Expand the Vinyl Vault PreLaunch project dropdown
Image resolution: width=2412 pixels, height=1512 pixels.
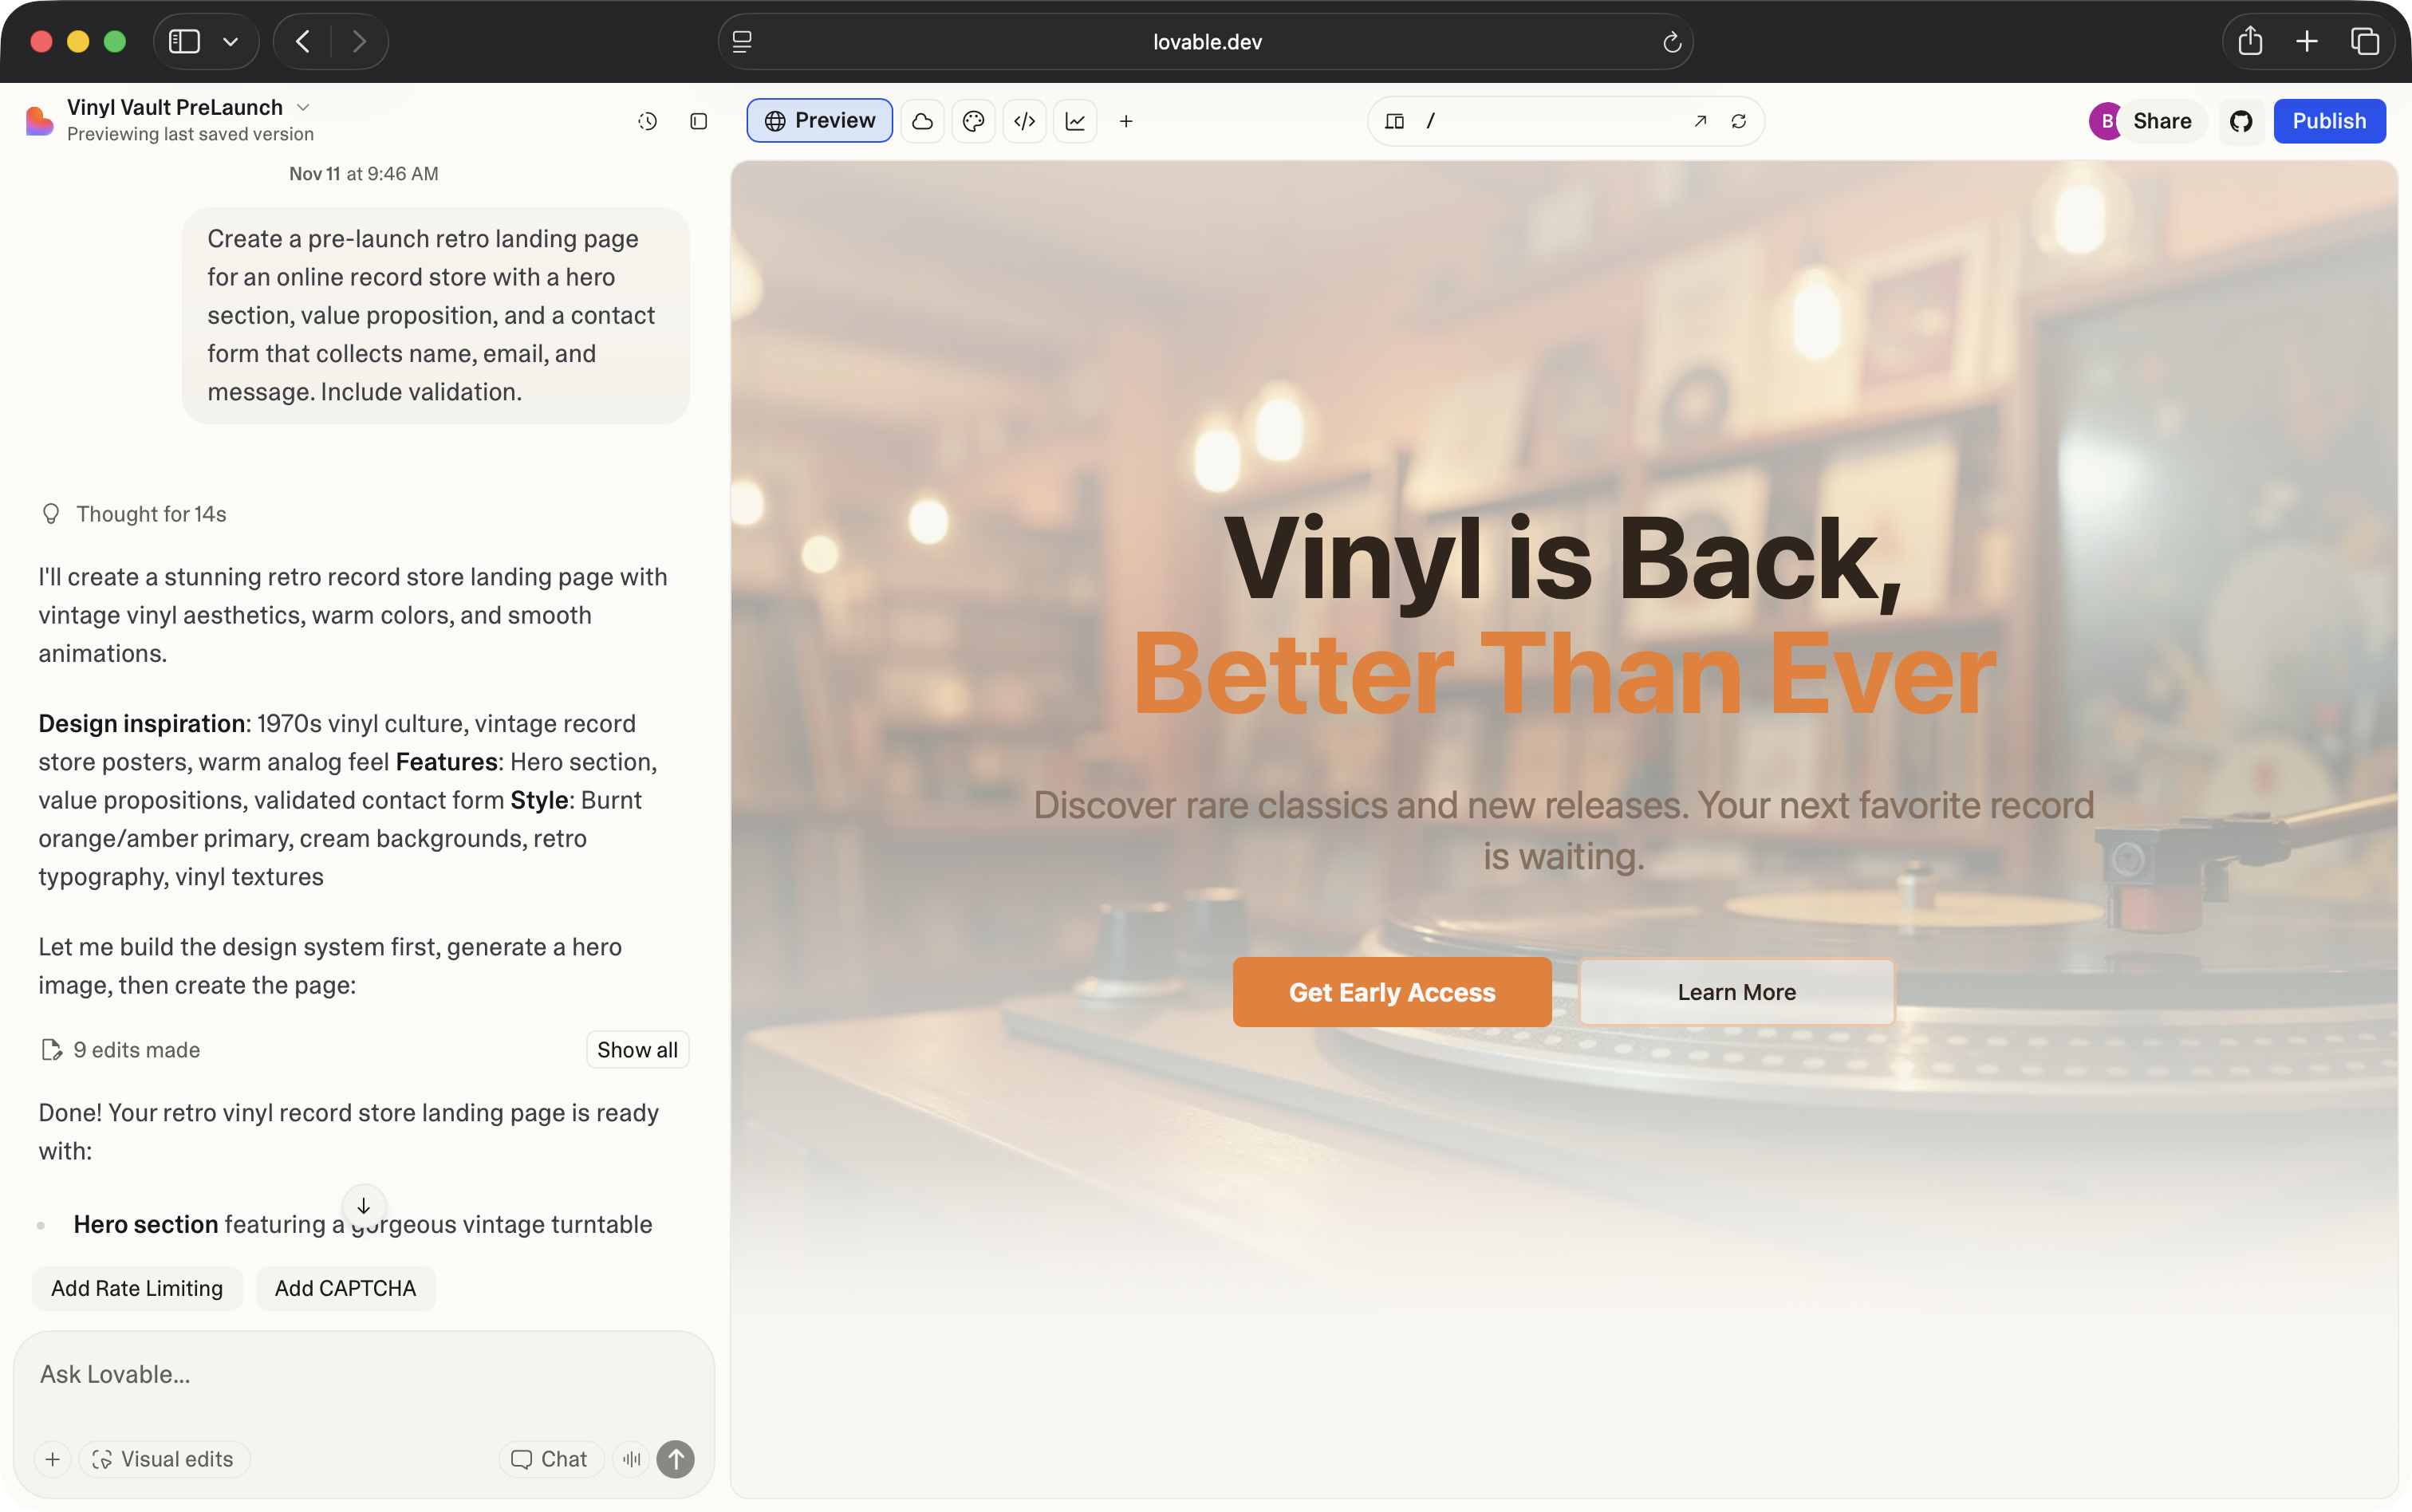304,107
